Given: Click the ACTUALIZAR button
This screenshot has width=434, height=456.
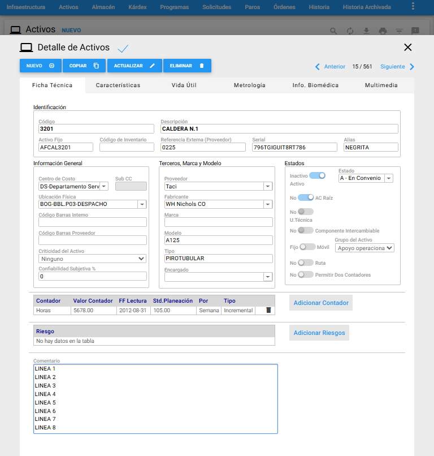Looking at the screenshot, I should pyautogui.click(x=134, y=66).
